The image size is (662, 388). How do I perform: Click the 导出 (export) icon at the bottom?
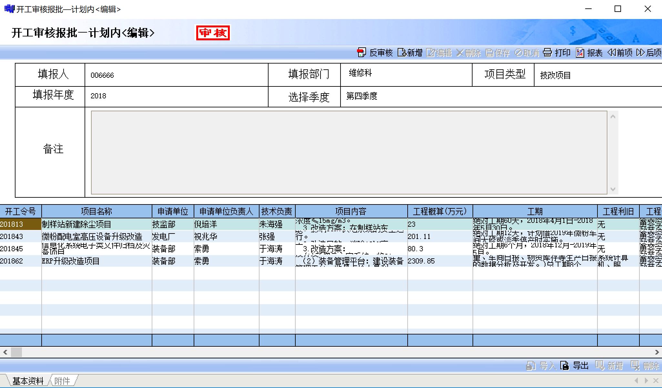pos(565,366)
